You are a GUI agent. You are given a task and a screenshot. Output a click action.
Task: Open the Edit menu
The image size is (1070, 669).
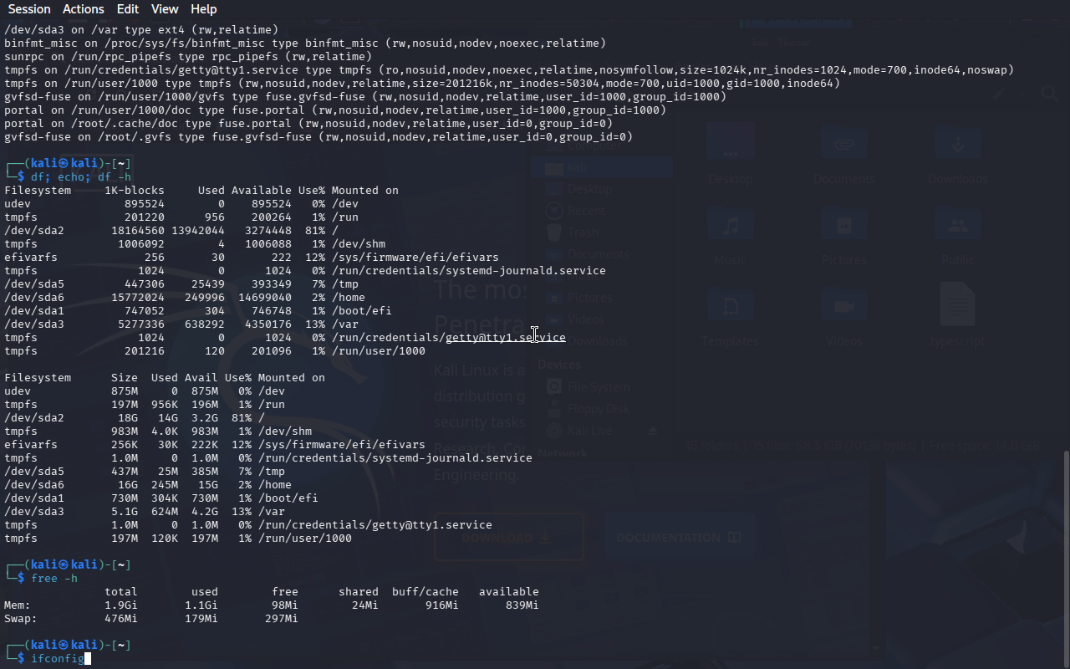pos(128,9)
